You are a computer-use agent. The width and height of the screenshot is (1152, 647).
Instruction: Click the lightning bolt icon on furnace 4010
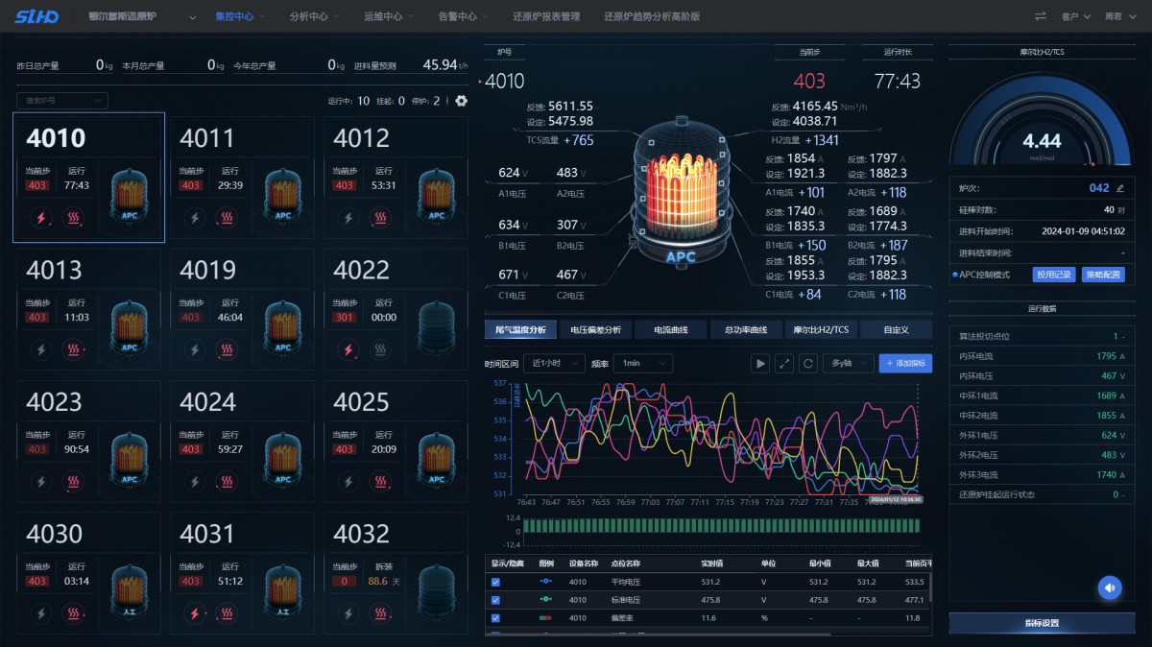(x=41, y=218)
